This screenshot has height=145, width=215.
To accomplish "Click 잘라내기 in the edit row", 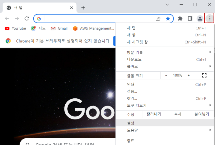I will [154, 114].
